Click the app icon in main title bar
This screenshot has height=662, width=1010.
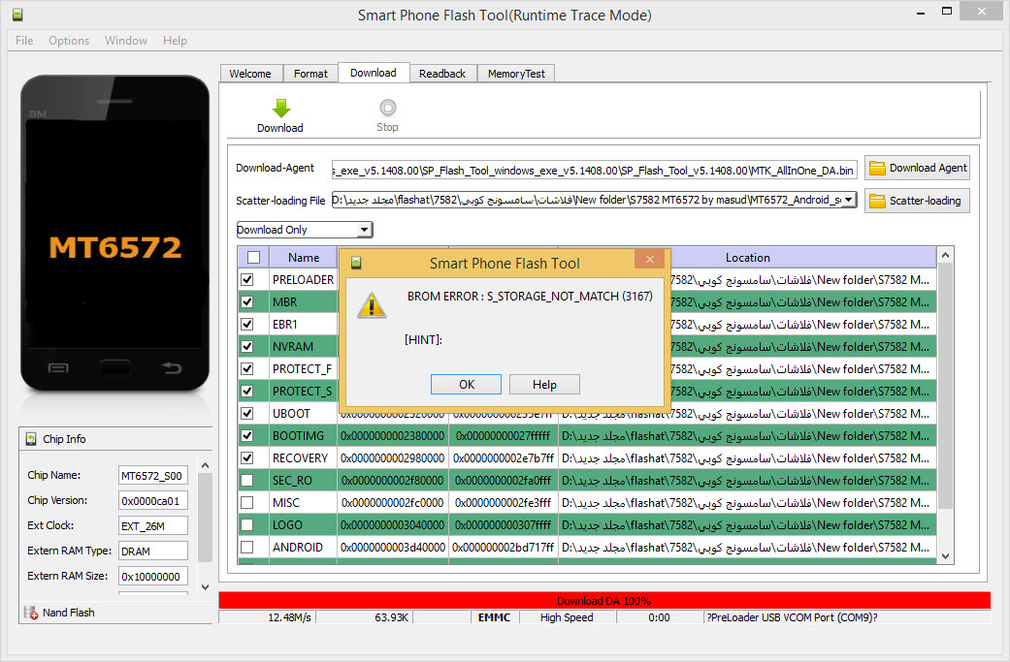click(18, 15)
